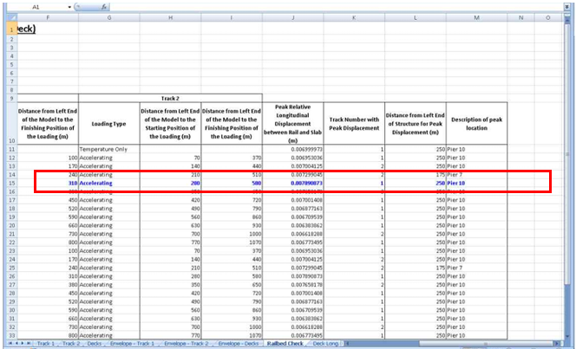The image size is (576, 349).
Task: Click the Name Box showing A1
Action: click(x=35, y=6)
